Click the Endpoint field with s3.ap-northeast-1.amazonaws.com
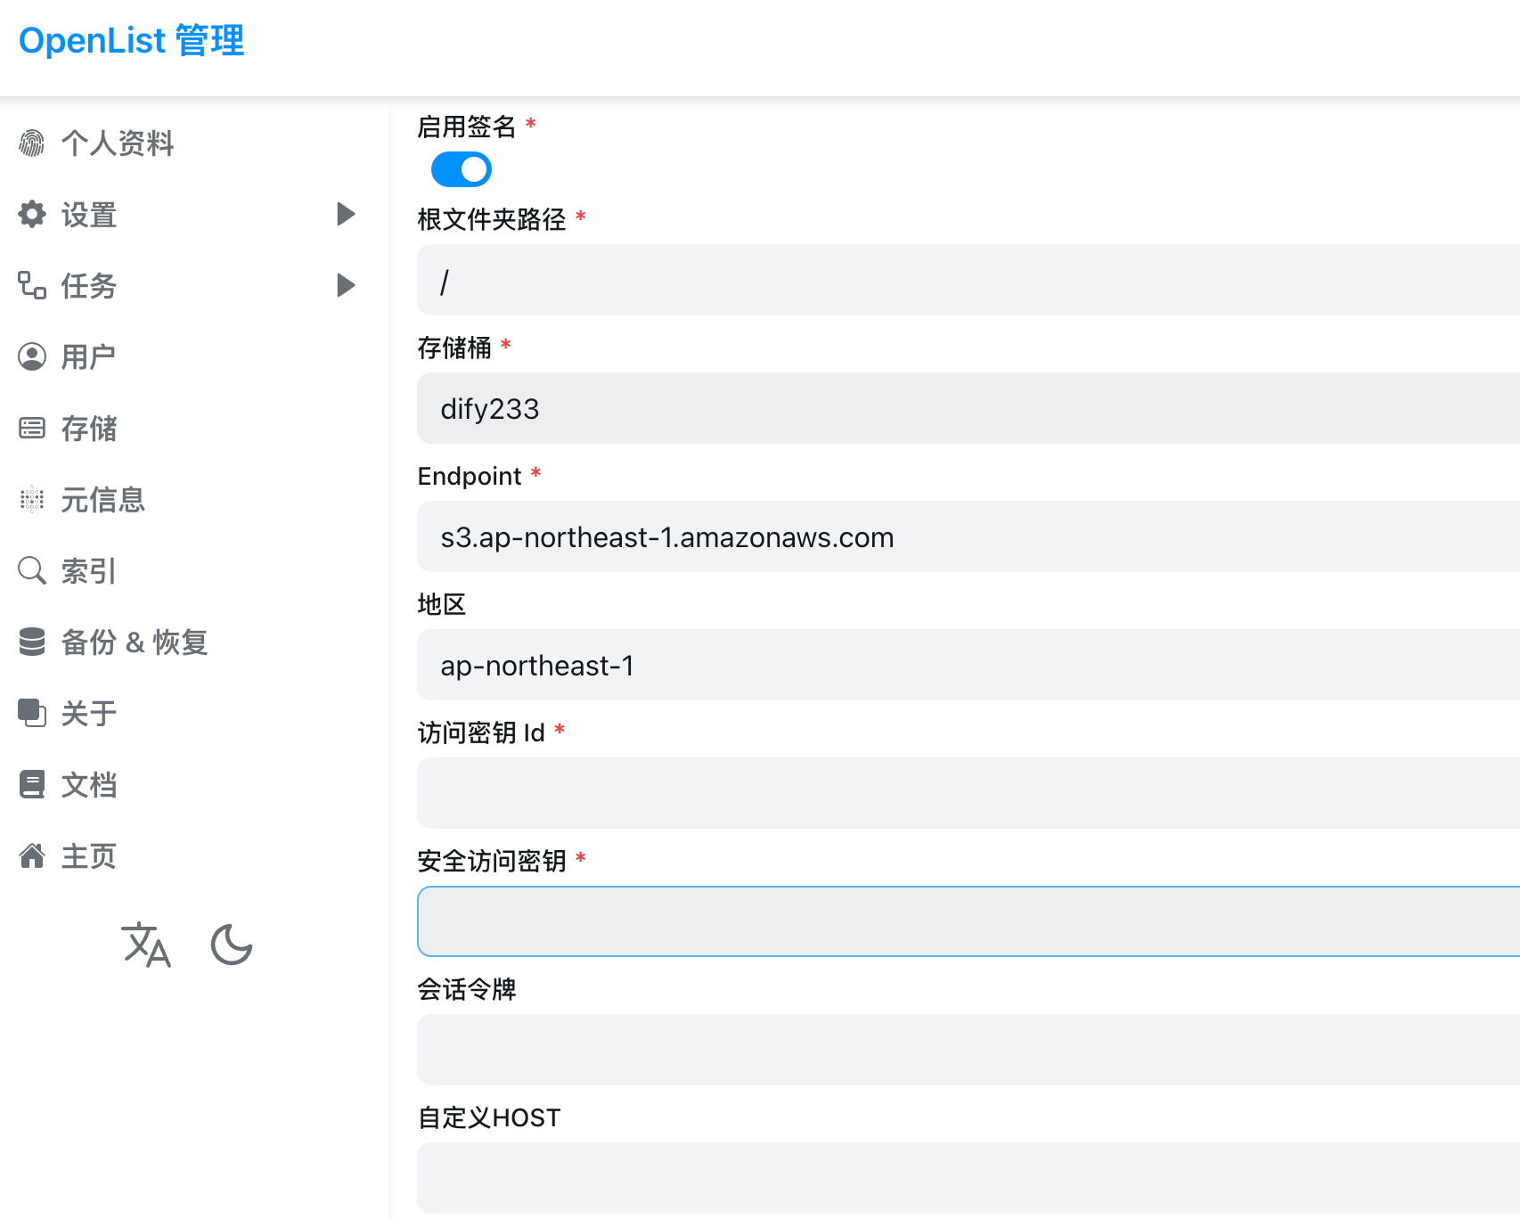Screen dimensions: 1520x1219 (x=968, y=536)
